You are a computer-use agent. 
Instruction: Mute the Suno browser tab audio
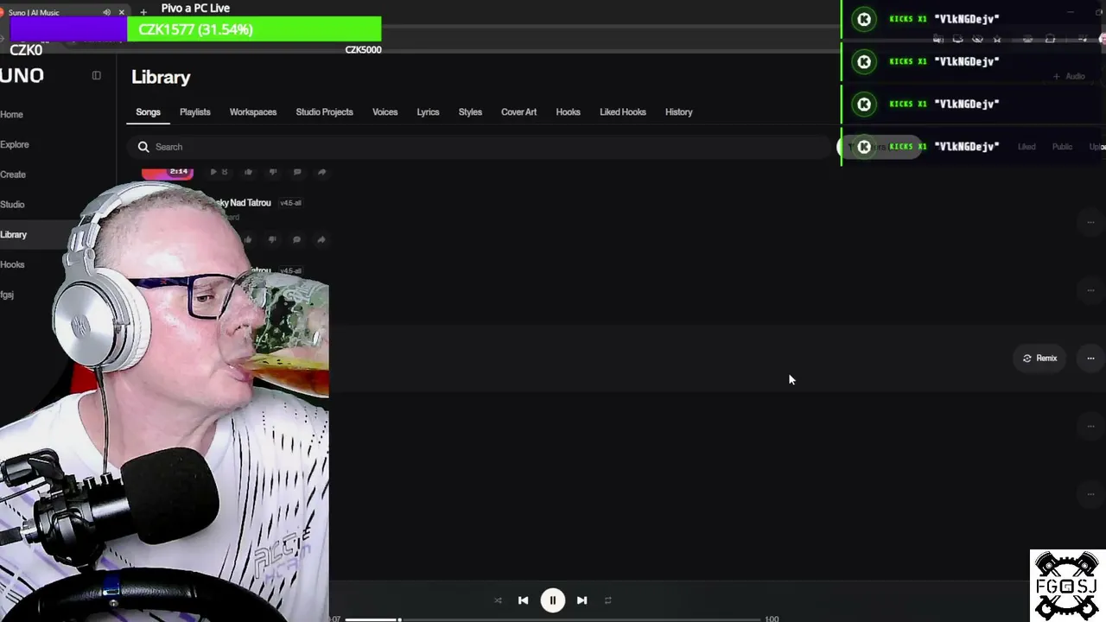[106, 12]
